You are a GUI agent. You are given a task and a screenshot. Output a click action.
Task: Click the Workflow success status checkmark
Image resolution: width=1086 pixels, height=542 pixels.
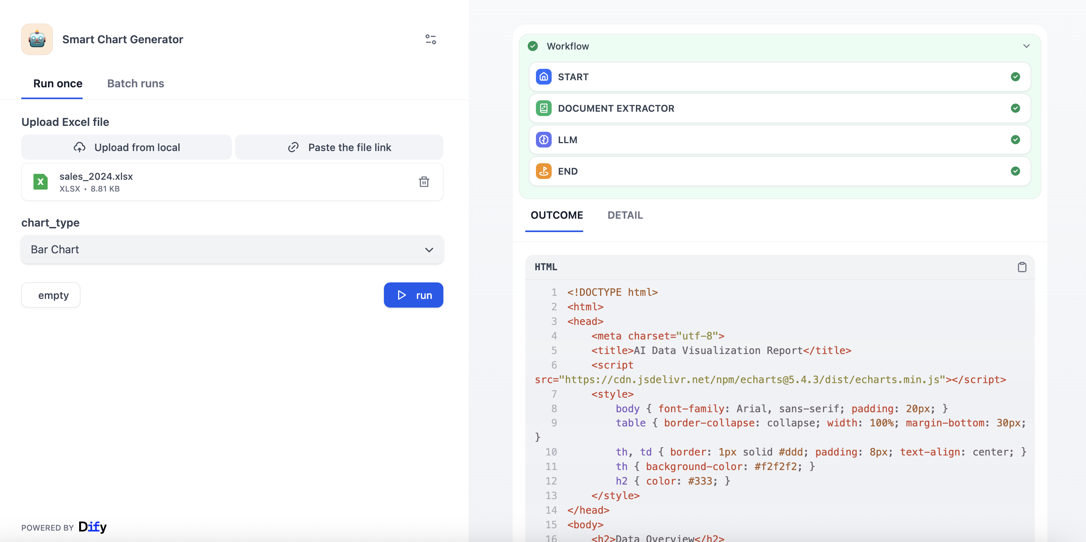click(532, 46)
